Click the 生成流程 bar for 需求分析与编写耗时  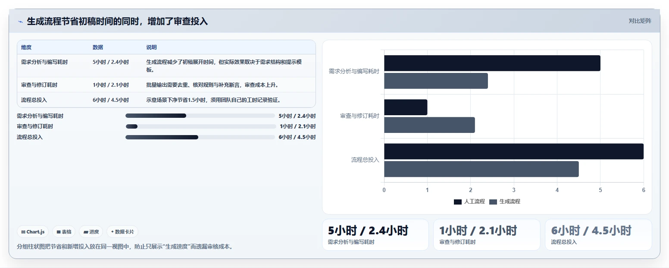point(436,81)
